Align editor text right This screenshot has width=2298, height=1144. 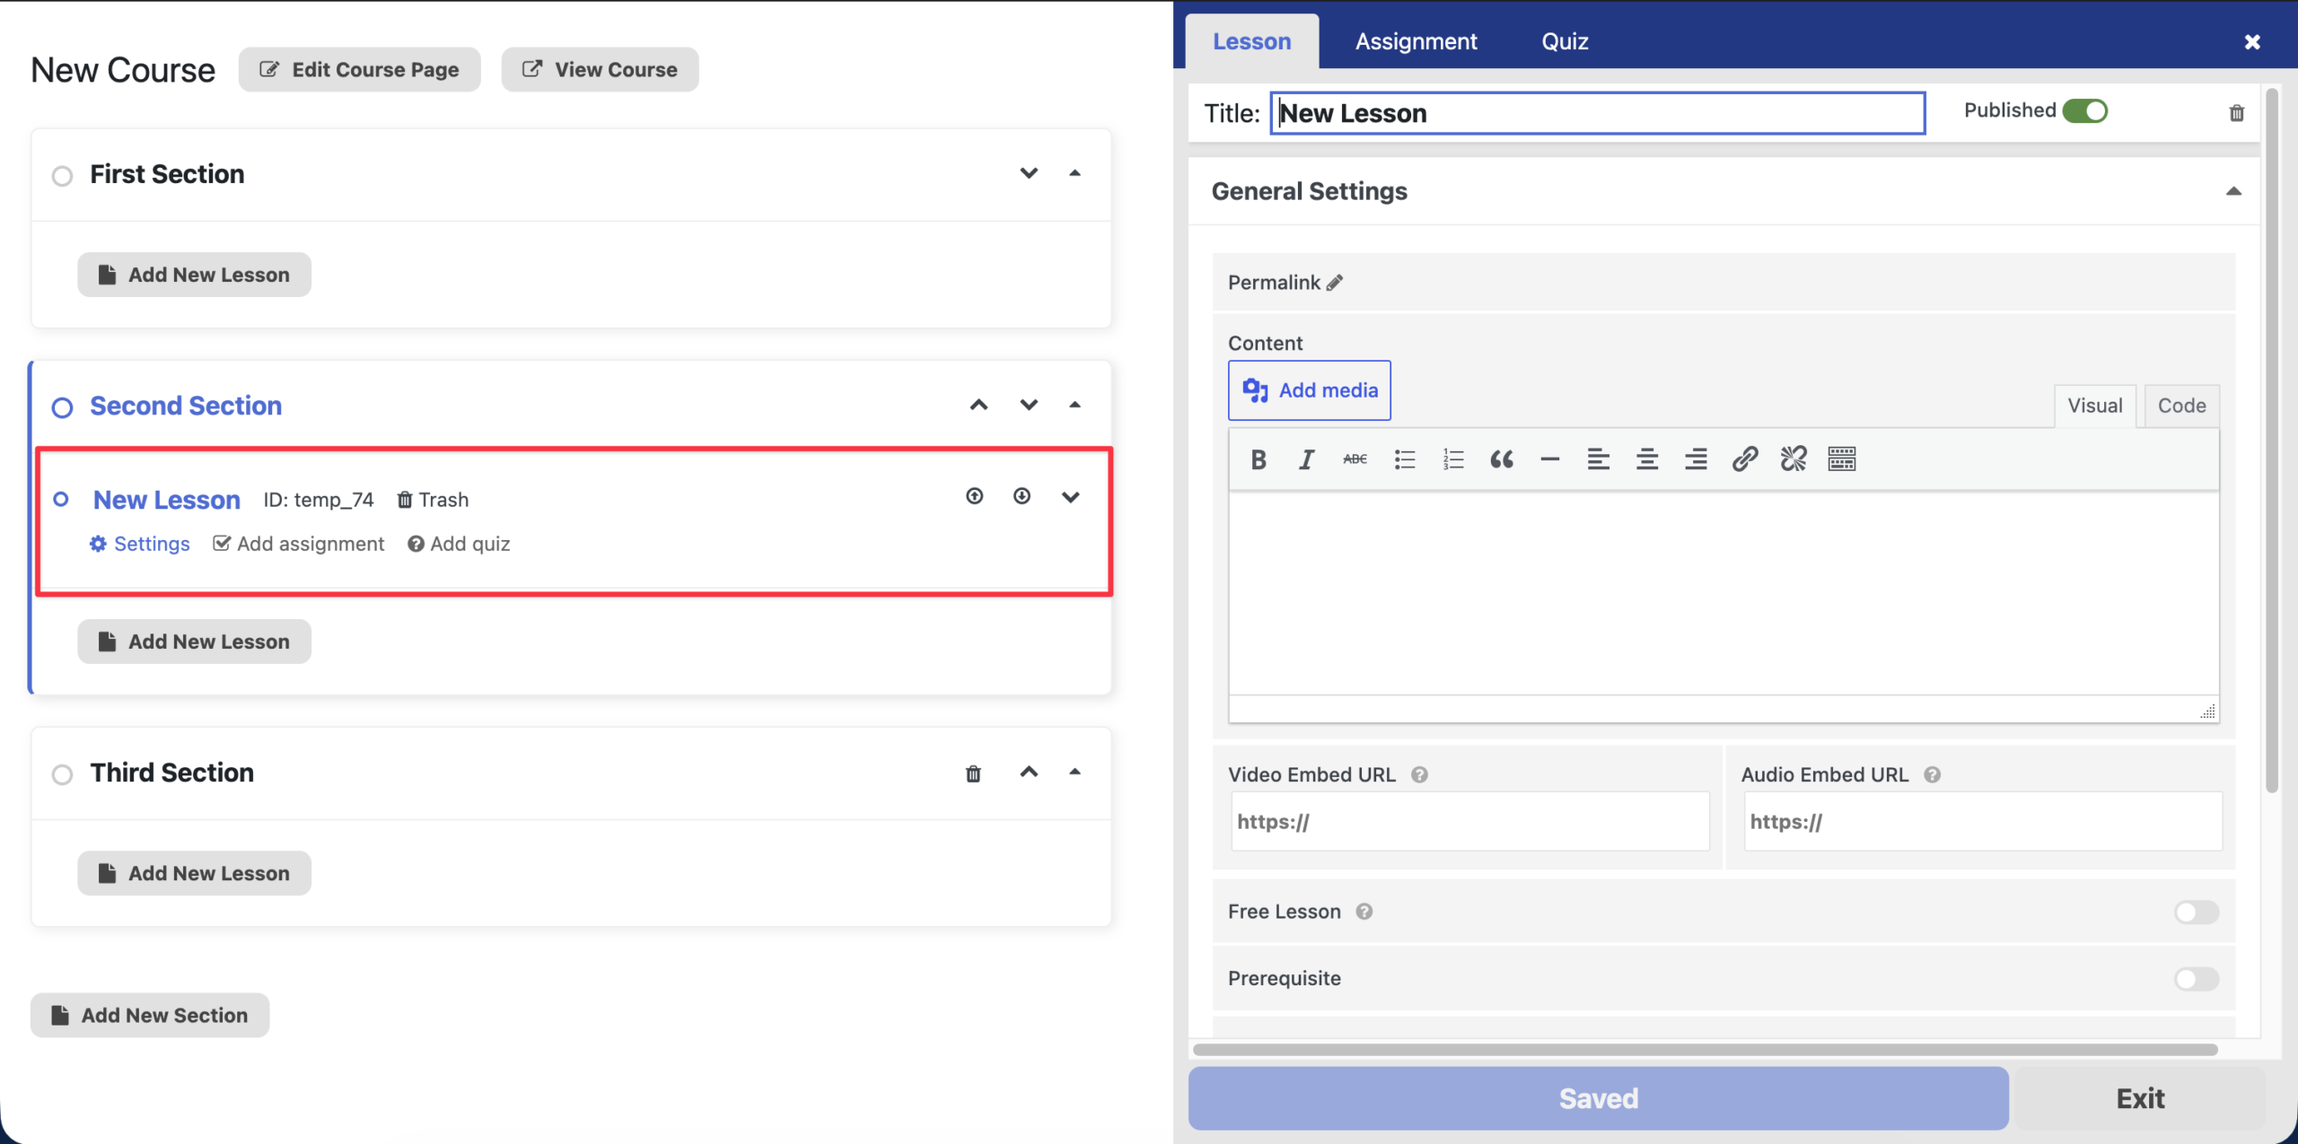click(x=1696, y=459)
